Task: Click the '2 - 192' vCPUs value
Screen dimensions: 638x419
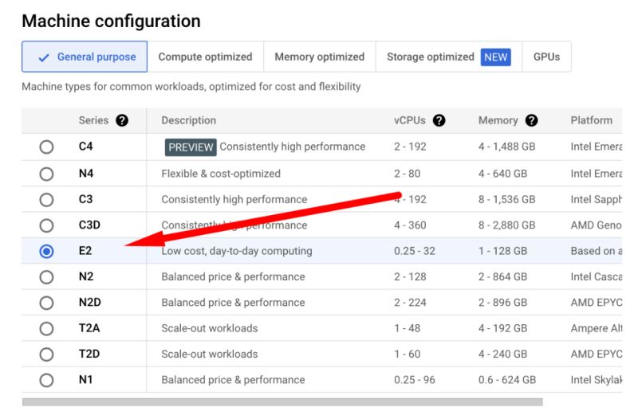Action: point(410,147)
